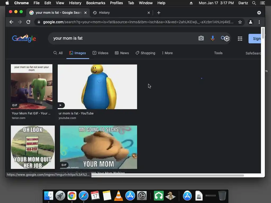Open Finder from the Dock
The image size is (271, 203).
49,196
